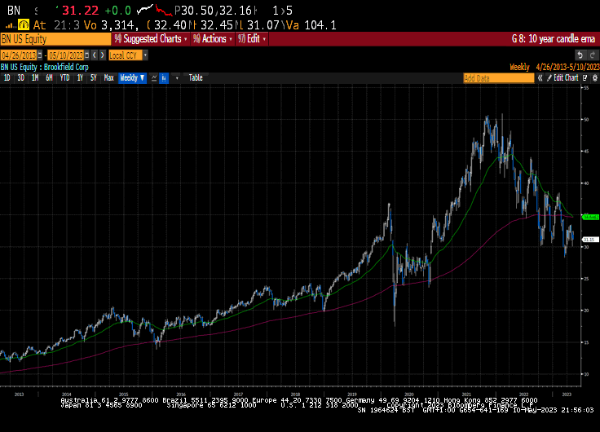Image resolution: width=600 pixels, height=432 pixels.
Task: Switch to line chart style icon
Action: coord(154,78)
